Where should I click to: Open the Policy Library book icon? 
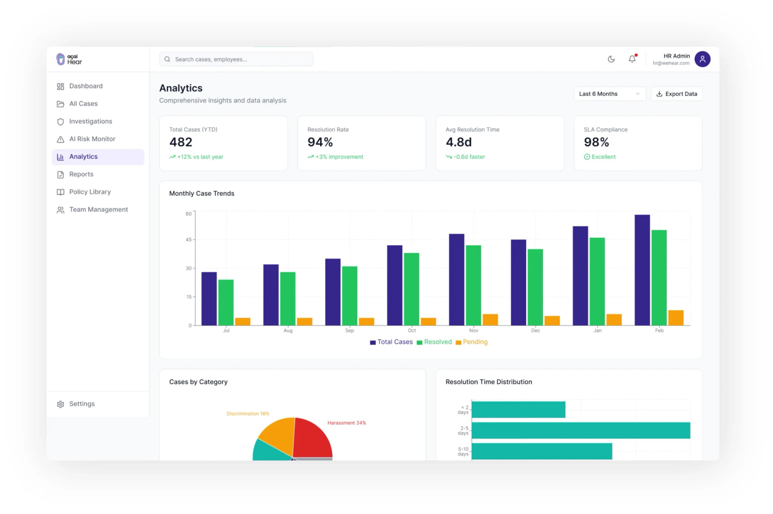pos(61,192)
